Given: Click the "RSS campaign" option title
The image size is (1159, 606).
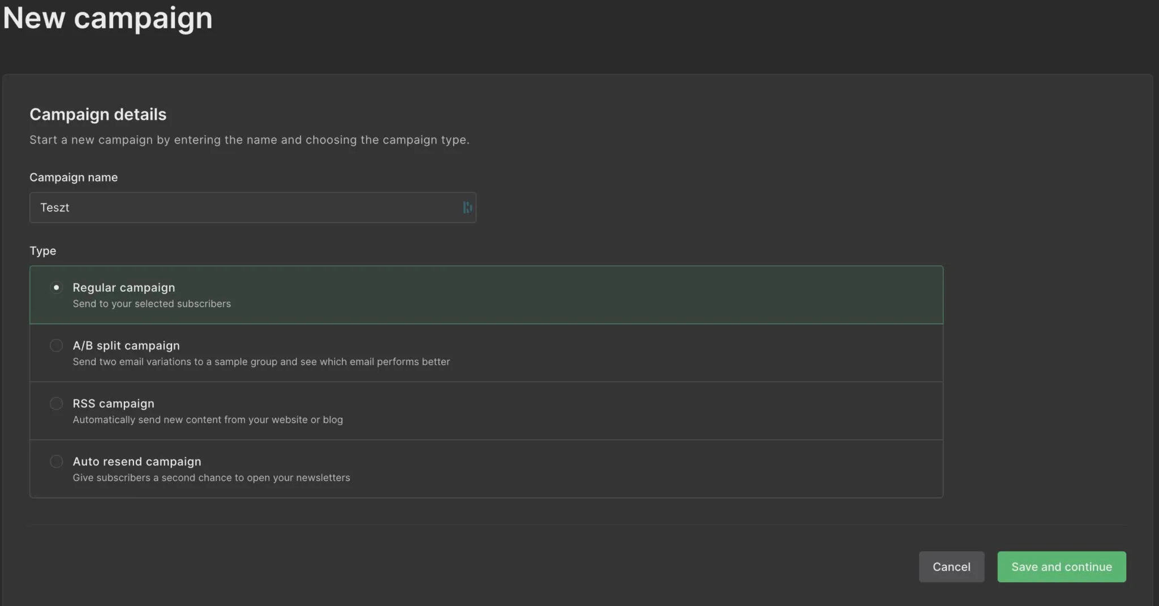Looking at the screenshot, I should tap(113, 404).
